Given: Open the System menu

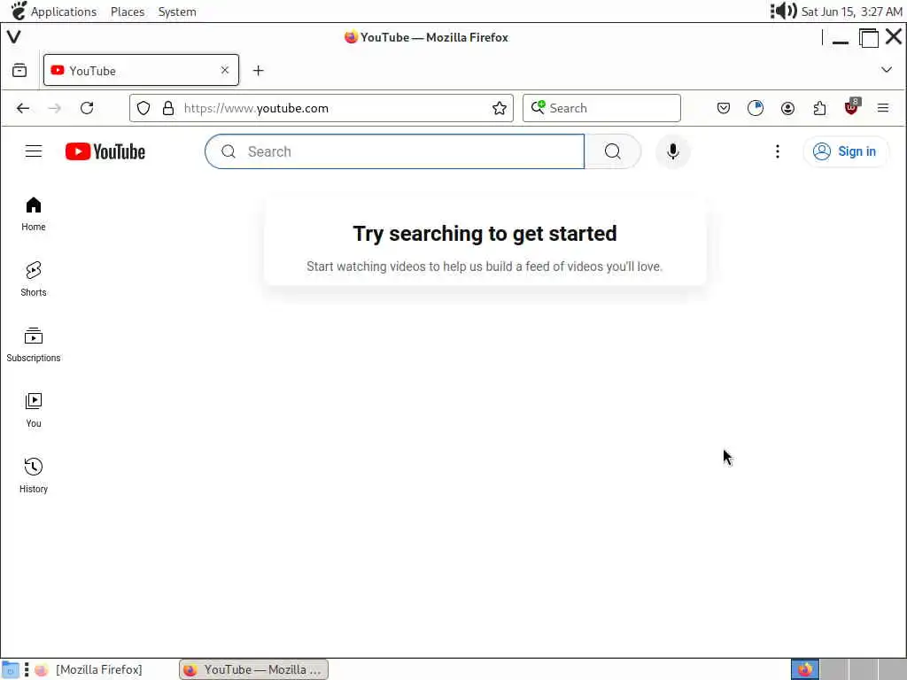Looking at the screenshot, I should point(177,12).
